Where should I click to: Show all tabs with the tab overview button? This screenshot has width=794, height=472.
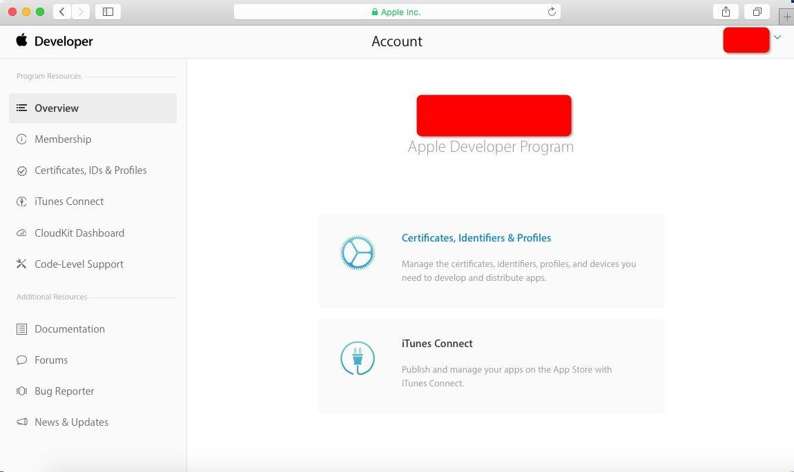click(757, 12)
